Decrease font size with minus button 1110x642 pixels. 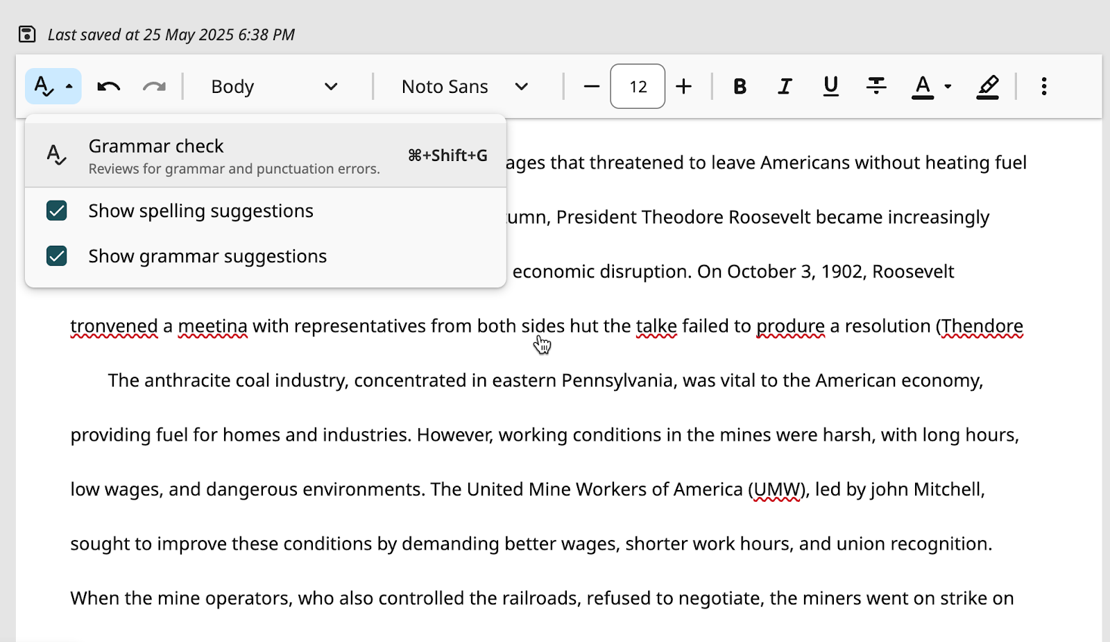pos(591,87)
